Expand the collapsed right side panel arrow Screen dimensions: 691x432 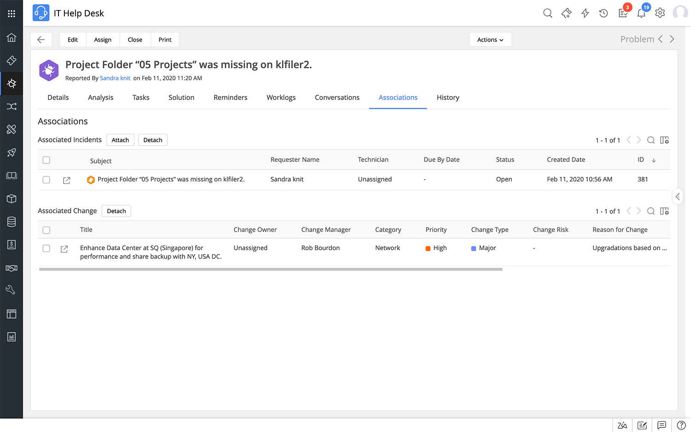pyautogui.click(x=678, y=197)
